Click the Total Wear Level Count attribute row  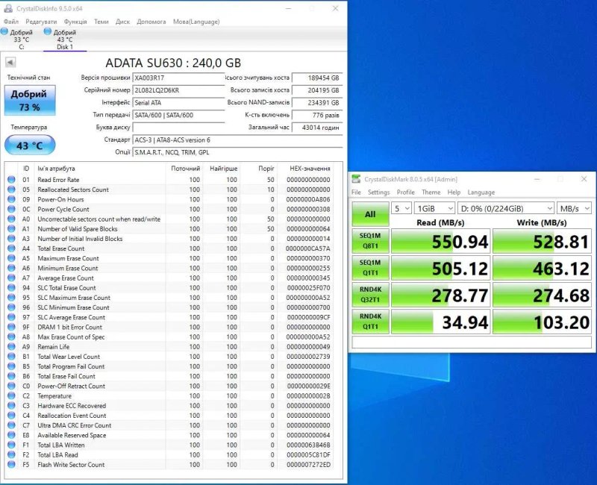coord(170,357)
